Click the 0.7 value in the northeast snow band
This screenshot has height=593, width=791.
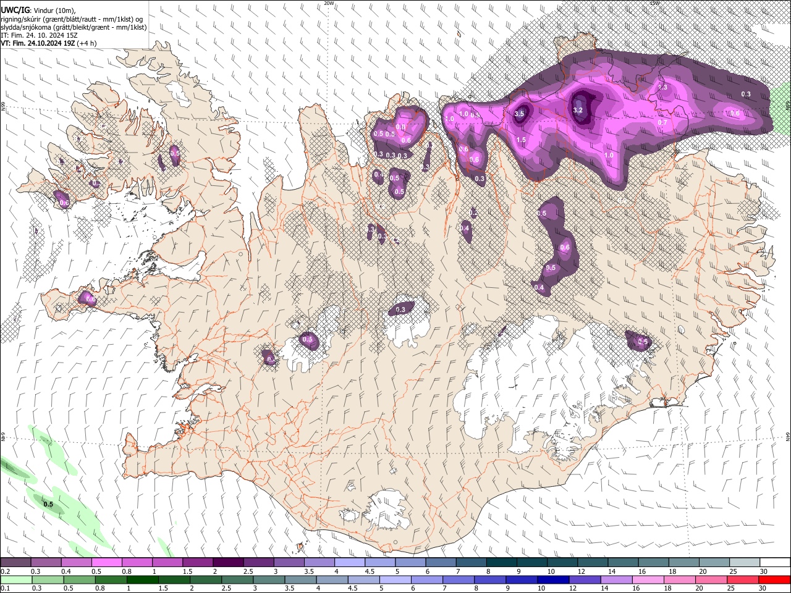coord(662,122)
